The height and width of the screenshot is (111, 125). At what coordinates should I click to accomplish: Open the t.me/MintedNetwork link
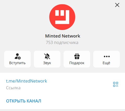point(27,81)
